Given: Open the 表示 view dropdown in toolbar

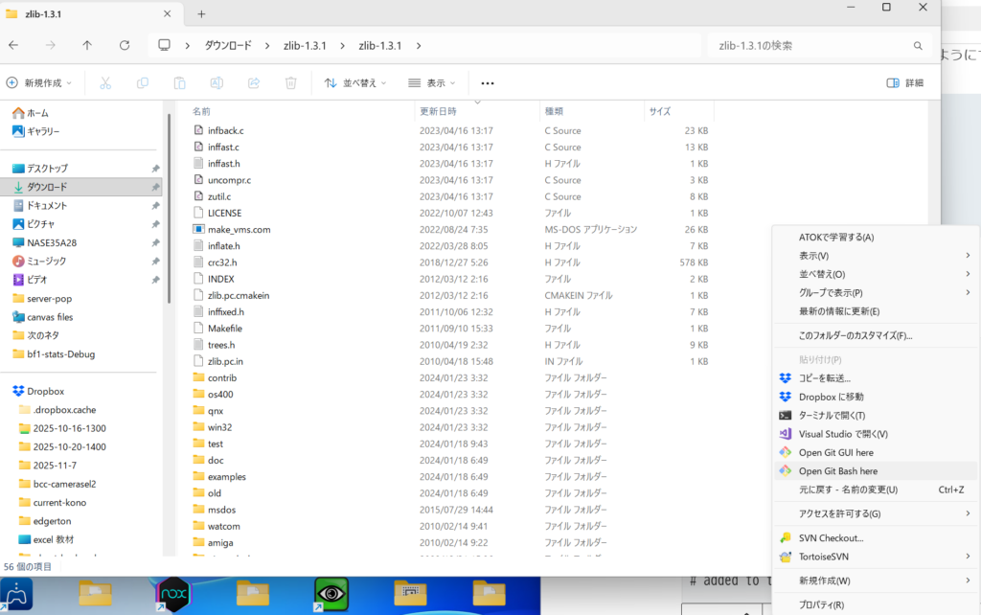Looking at the screenshot, I should (431, 83).
